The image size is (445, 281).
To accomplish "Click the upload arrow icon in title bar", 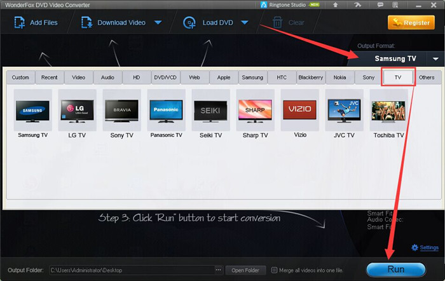I will [336, 5].
